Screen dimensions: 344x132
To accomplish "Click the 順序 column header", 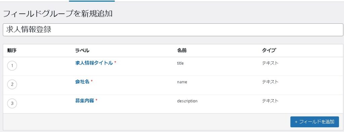I will pos(12,50).
